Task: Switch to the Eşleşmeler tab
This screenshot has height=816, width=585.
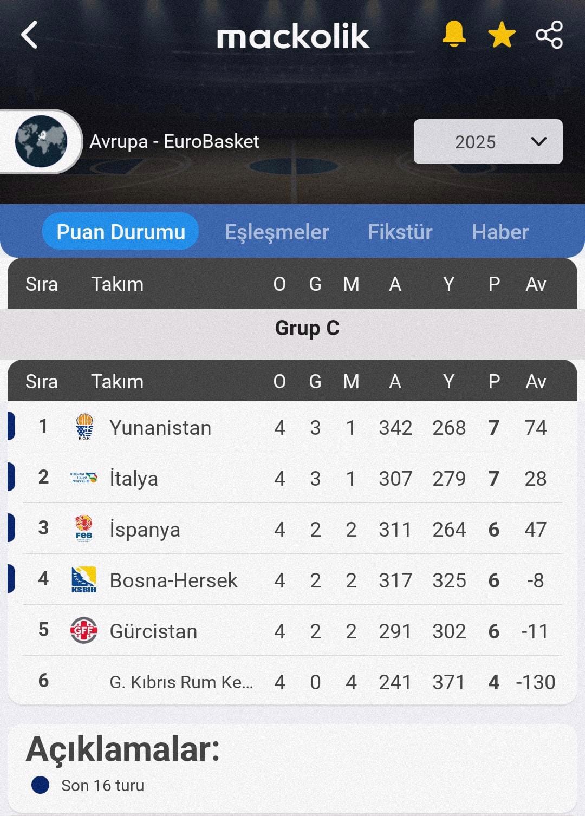Action: point(277,232)
